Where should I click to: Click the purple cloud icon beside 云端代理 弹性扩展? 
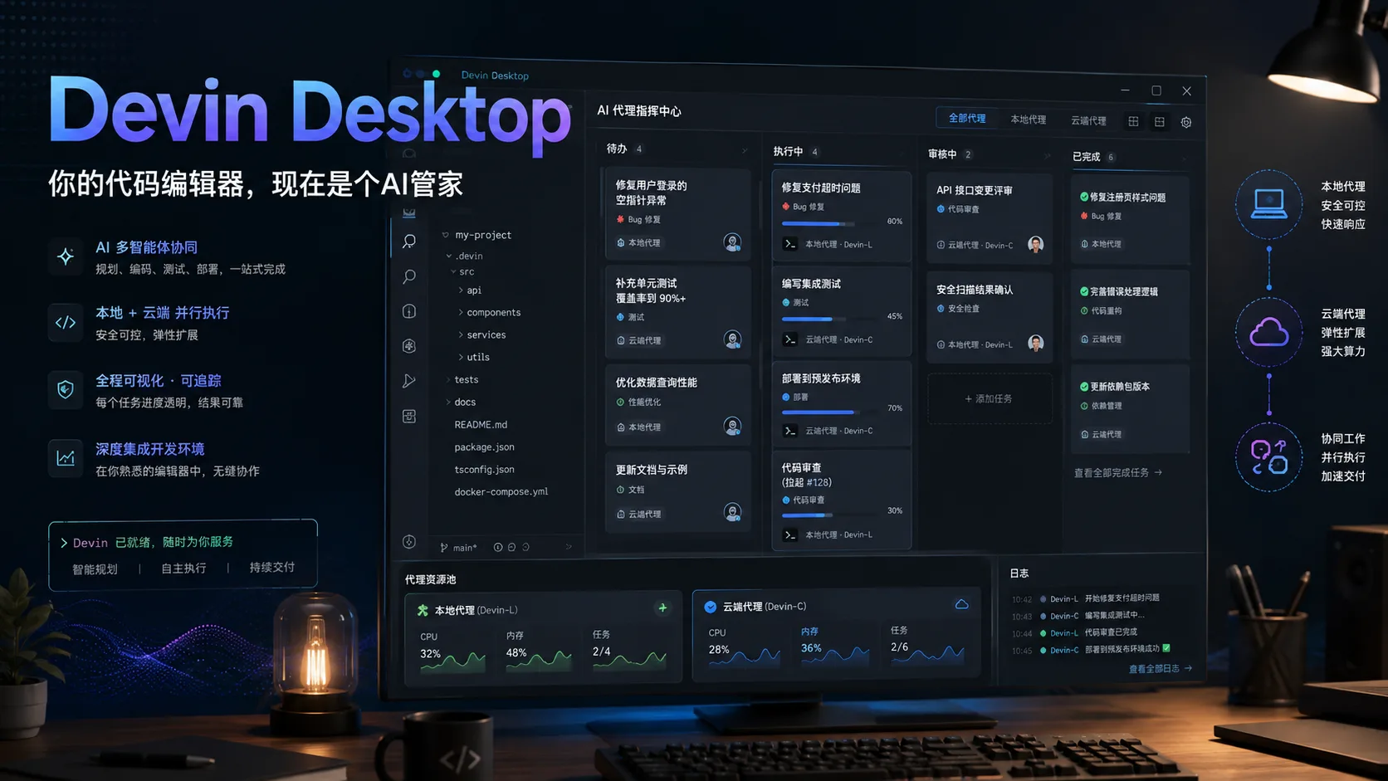click(1268, 332)
